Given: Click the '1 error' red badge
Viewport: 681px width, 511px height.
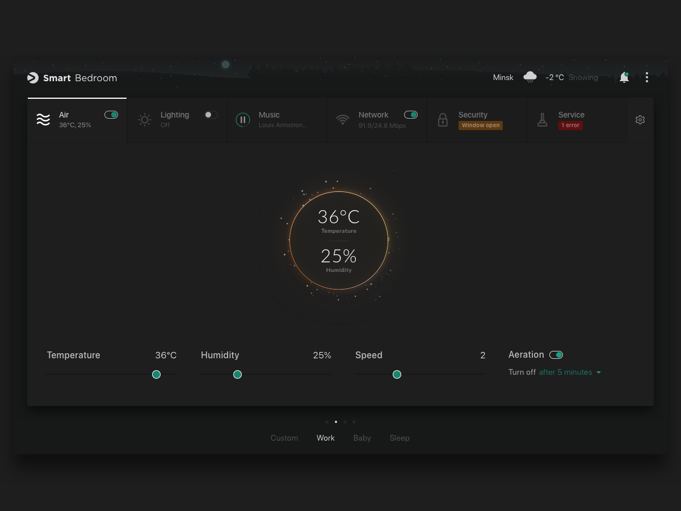Looking at the screenshot, I should [570, 125].
